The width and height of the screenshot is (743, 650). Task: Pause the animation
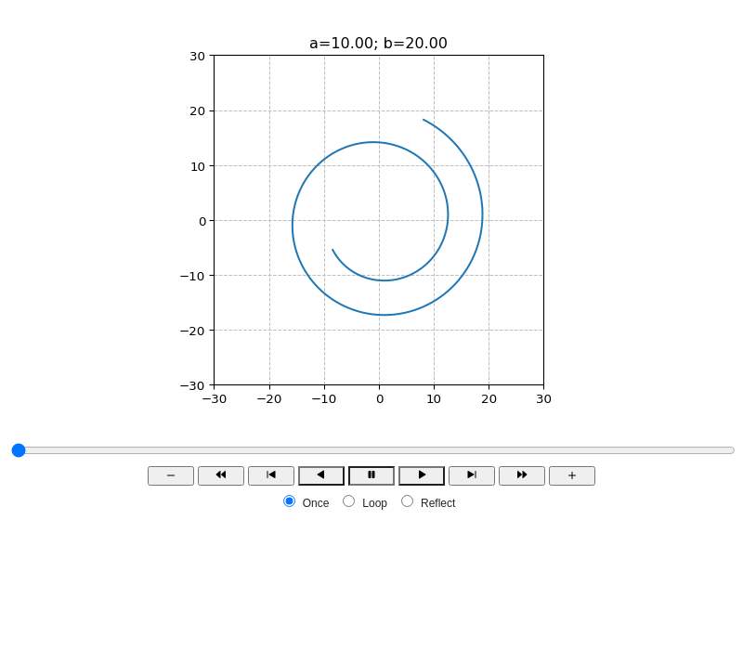coord(371,475)
